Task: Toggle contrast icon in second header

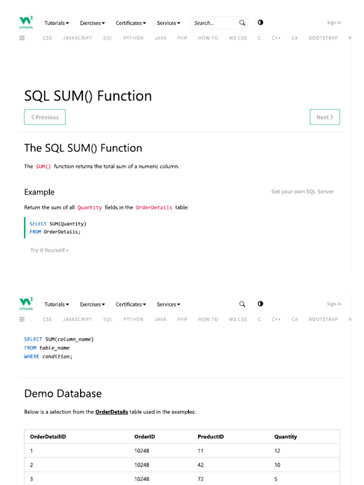Action: tap(260, 304)
